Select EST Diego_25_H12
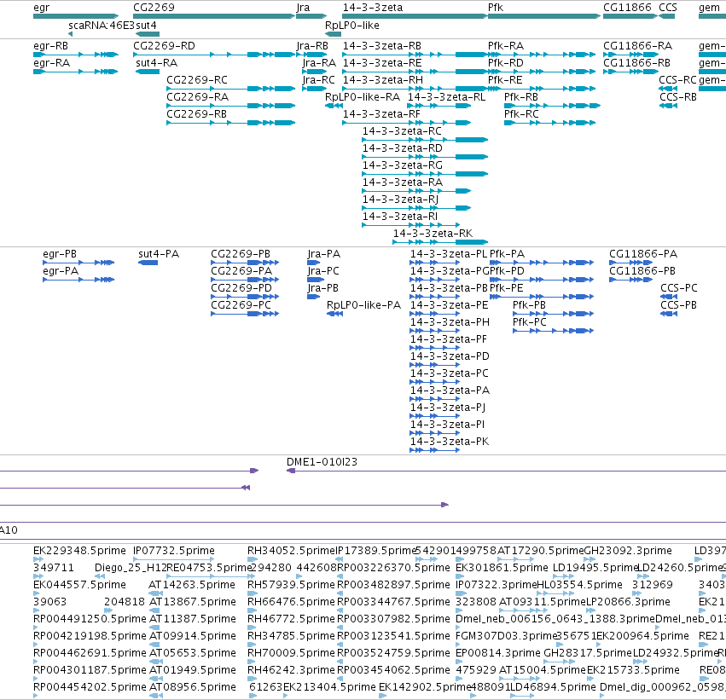 pos(100,576)
